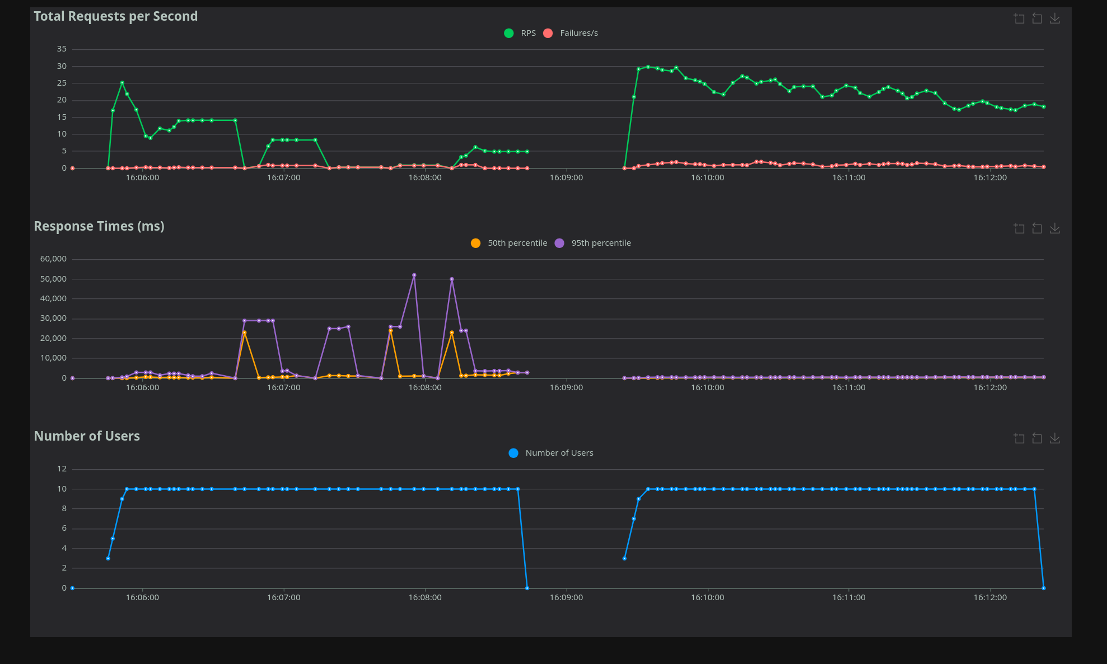Click purple 95th percentile legend dot
The image size is (1107, 664).
(559, 243)
